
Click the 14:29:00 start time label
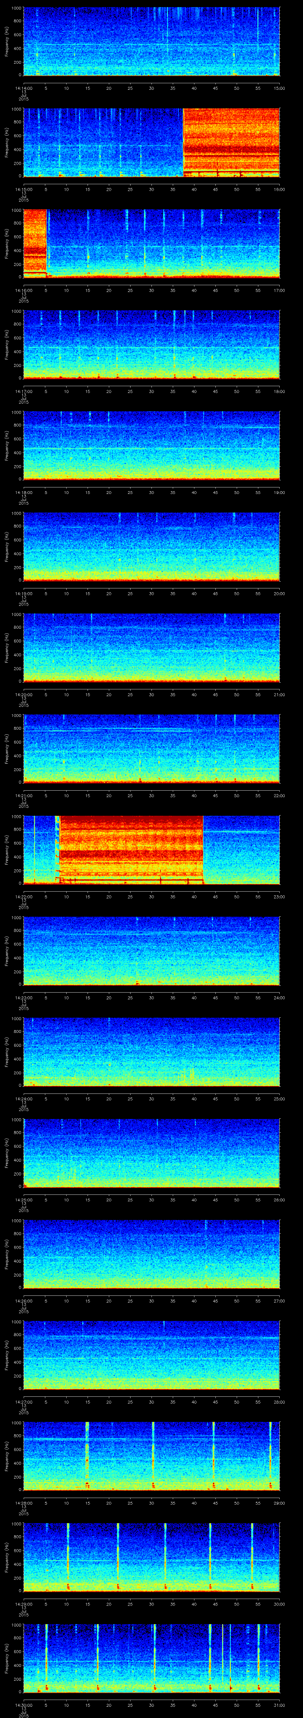[23, 1604]
